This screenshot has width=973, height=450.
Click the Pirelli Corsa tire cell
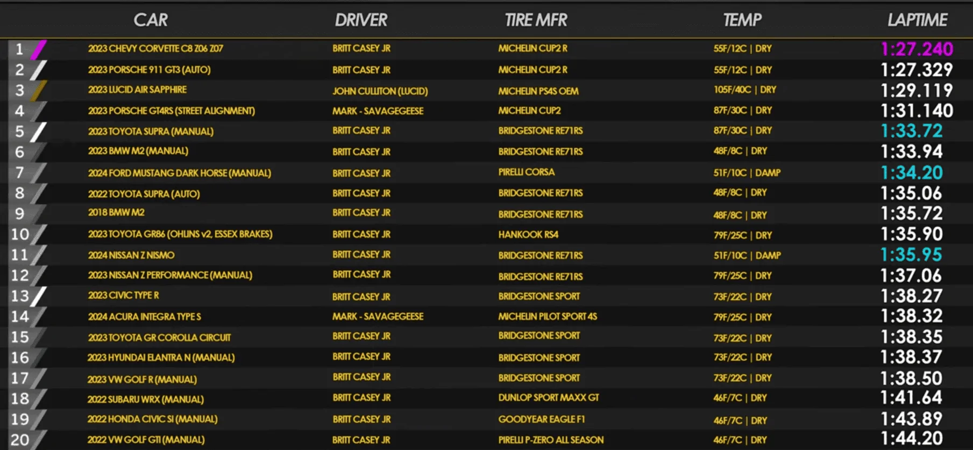[526, 172]
